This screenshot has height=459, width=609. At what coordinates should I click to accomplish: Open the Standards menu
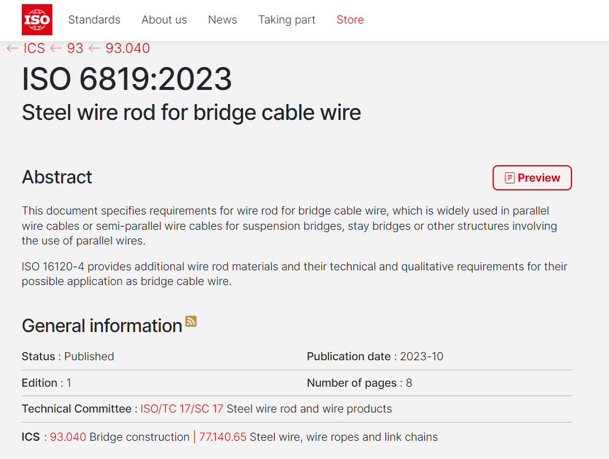(94, 19)
